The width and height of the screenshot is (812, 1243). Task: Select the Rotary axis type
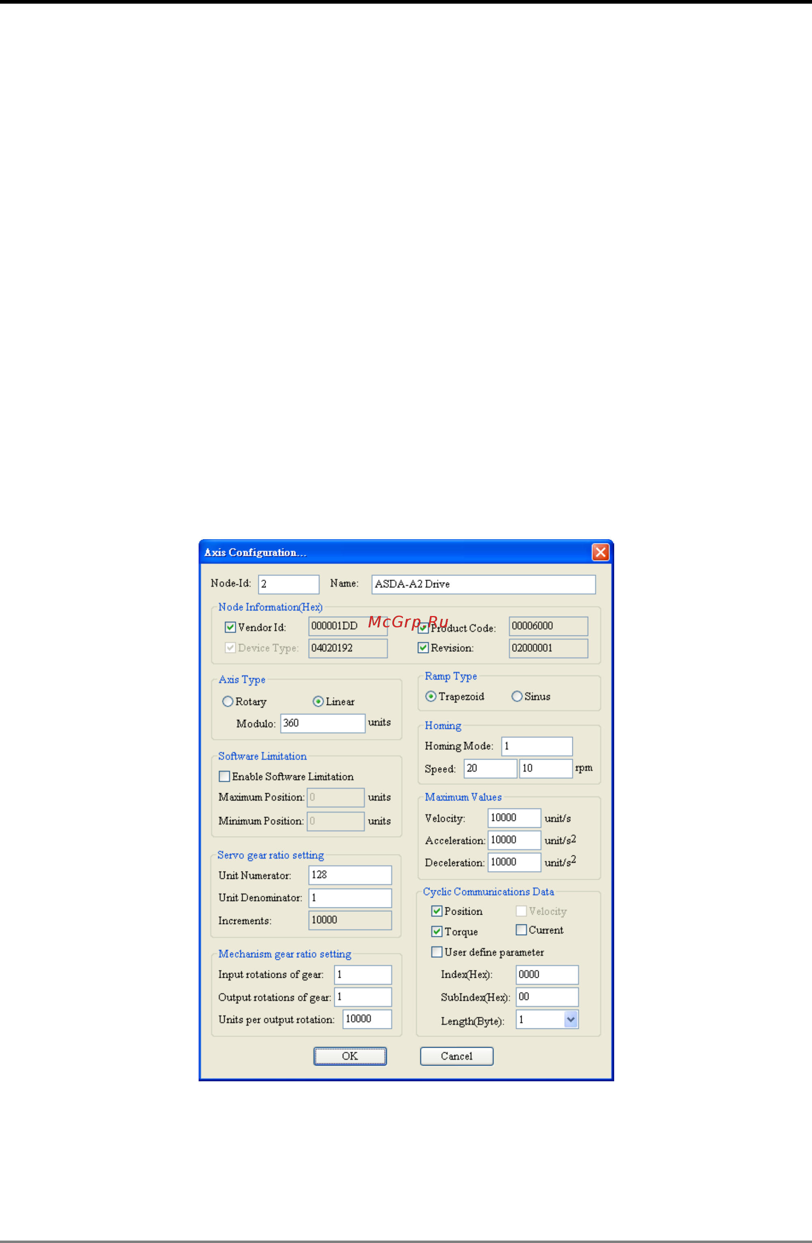coord(227,701)
